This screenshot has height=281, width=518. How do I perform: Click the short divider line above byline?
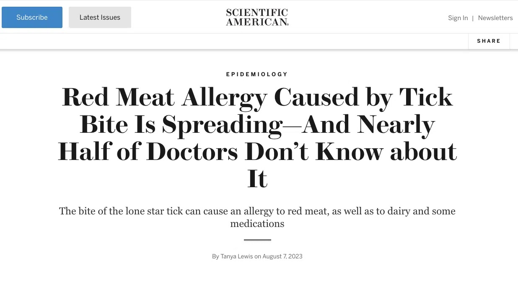pos(257,240)
